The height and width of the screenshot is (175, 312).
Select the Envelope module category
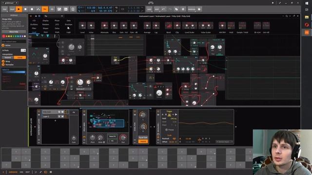68,24
